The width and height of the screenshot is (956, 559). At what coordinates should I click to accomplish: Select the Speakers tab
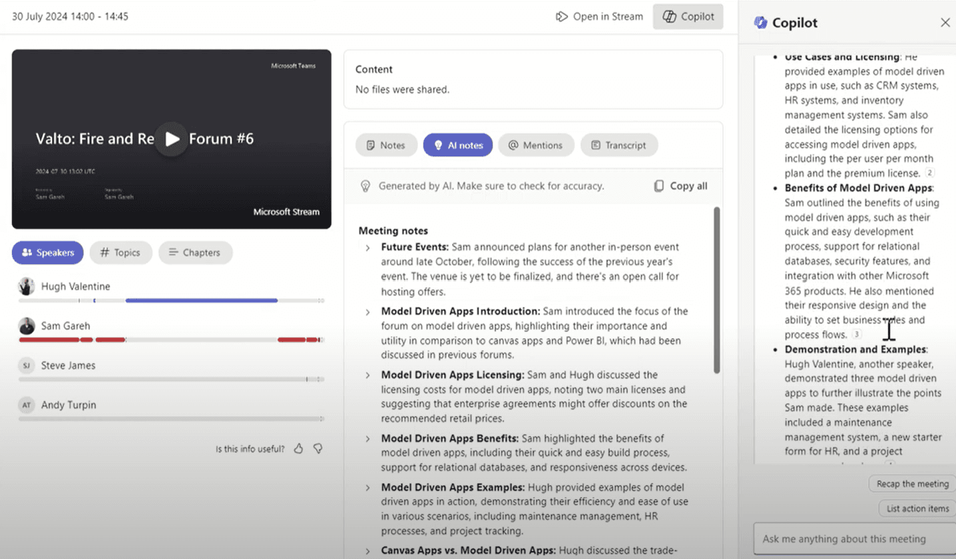click(x=47, y=253)
